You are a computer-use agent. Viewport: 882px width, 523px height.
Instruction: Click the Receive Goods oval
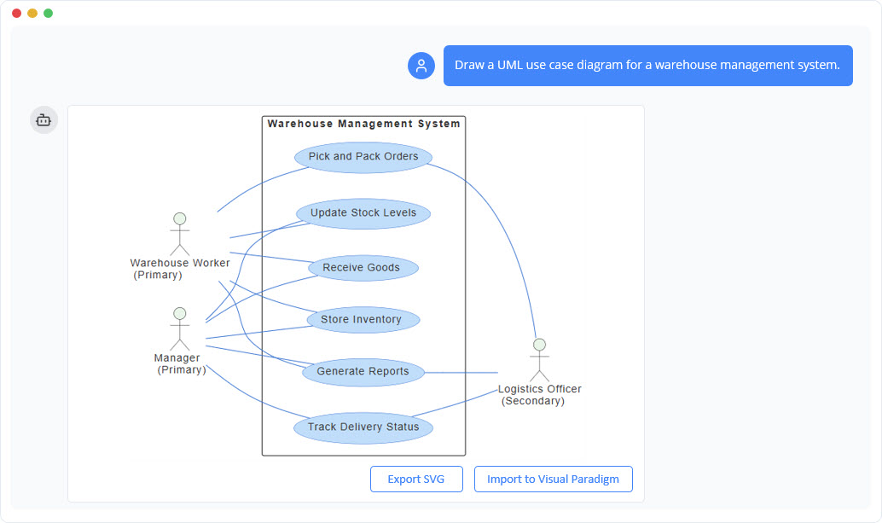click(363, 267)
